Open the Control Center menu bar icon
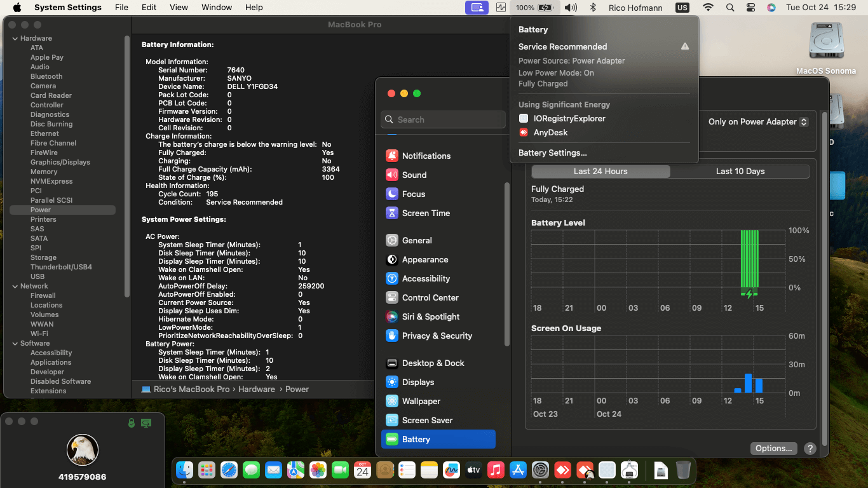This screenshot has height=488, width=868. pyautogui.click(x=750, y=8)
